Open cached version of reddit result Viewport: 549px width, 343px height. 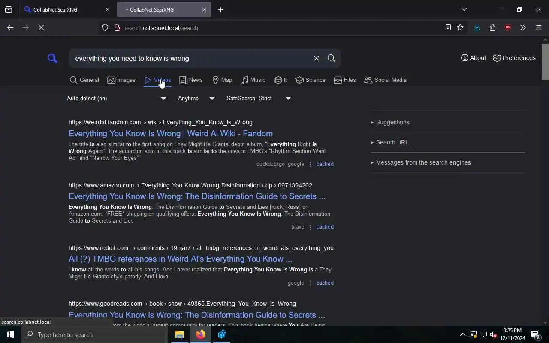point(325,283)
